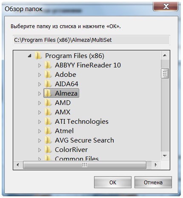Click the vertical scrollbar down arrow
This screenshot has height=198, width=183.
[x=165, y=156]
